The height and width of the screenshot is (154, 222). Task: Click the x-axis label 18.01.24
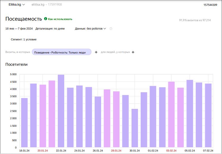click(x=24, y=151)
